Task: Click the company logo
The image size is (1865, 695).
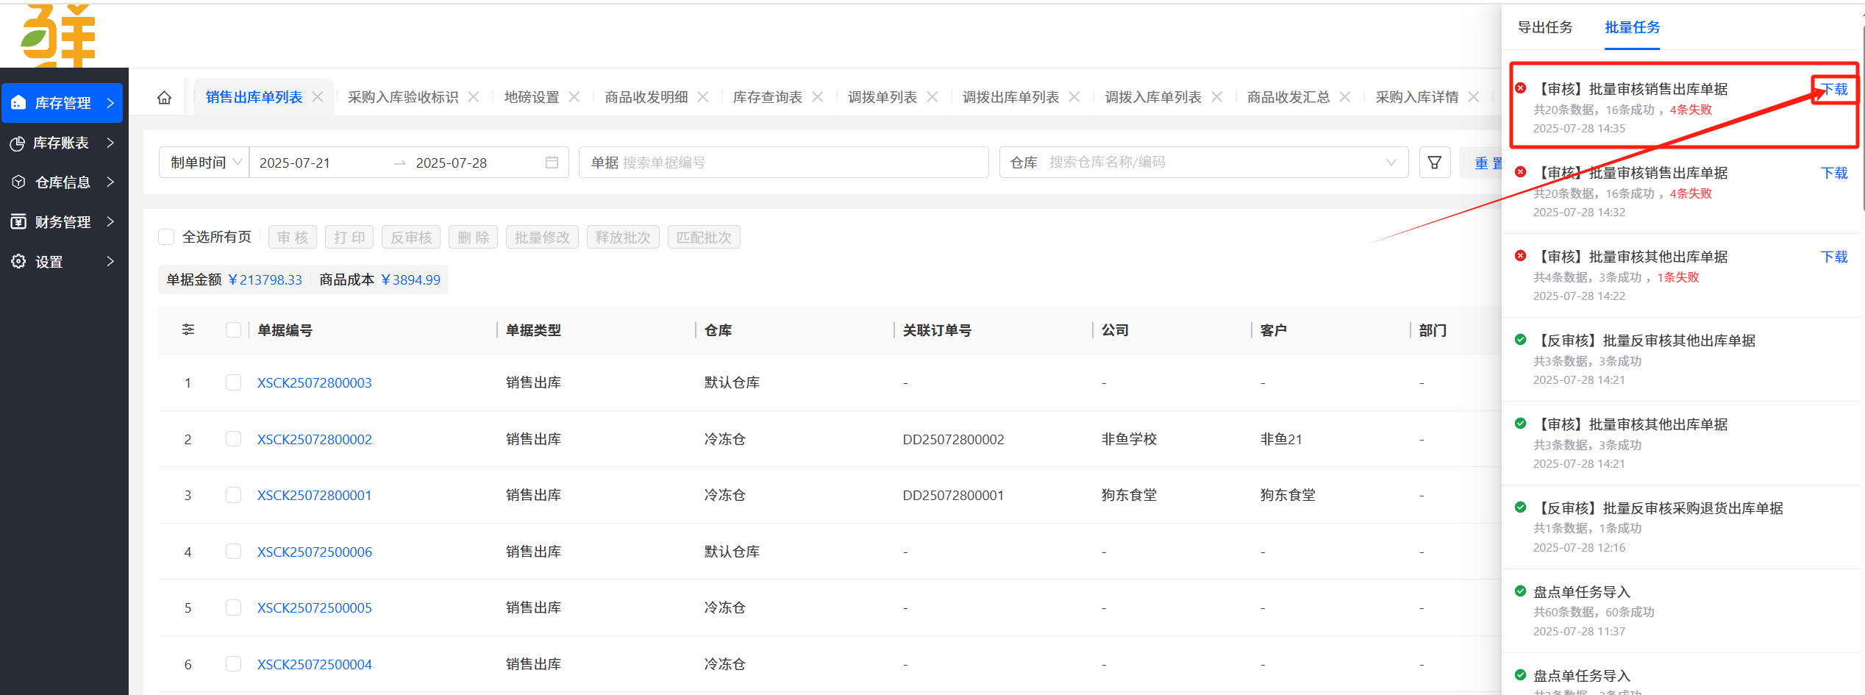Action: click(59, 35)
